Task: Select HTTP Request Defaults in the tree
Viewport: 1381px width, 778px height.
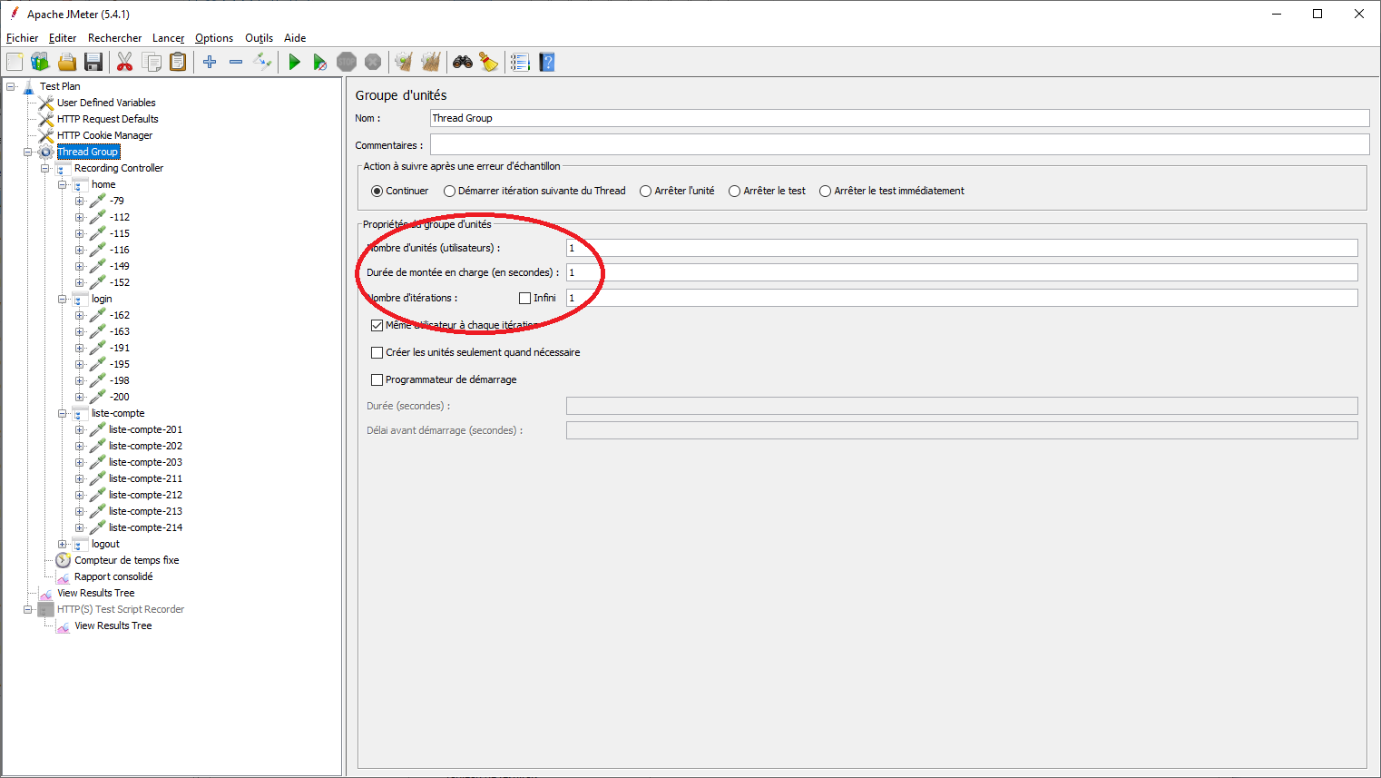Action: (107, 119)
